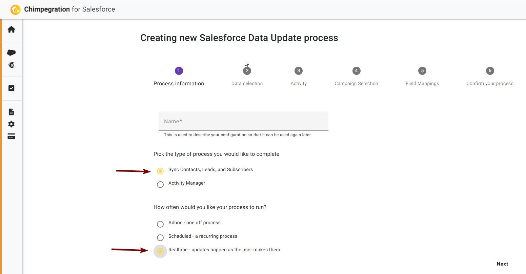Screen dimensions: 526x274
Task: Open the Salesforce cloud sidebar icon
Action: tap(12, 52)
